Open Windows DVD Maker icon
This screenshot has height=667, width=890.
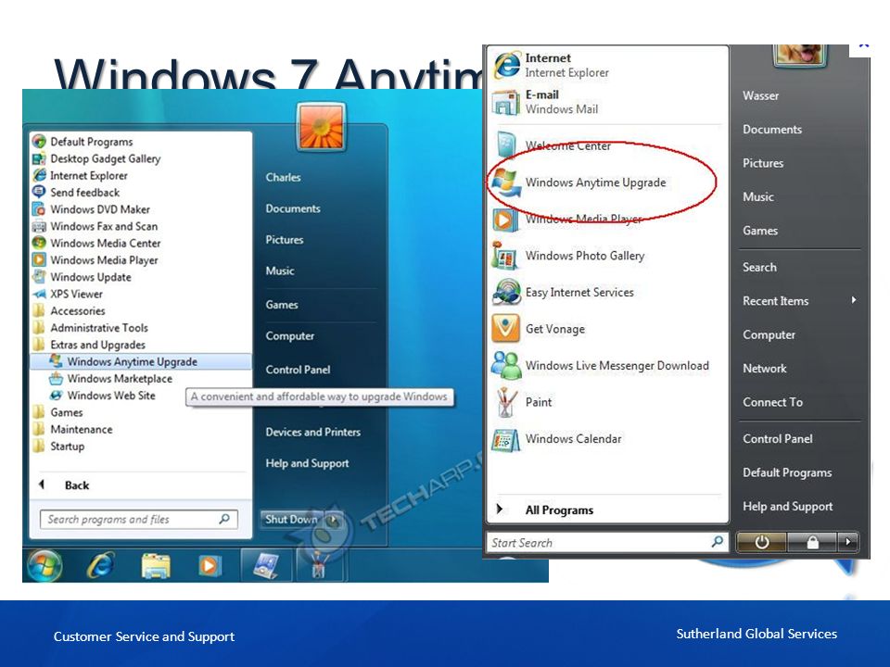coord(39,208)
